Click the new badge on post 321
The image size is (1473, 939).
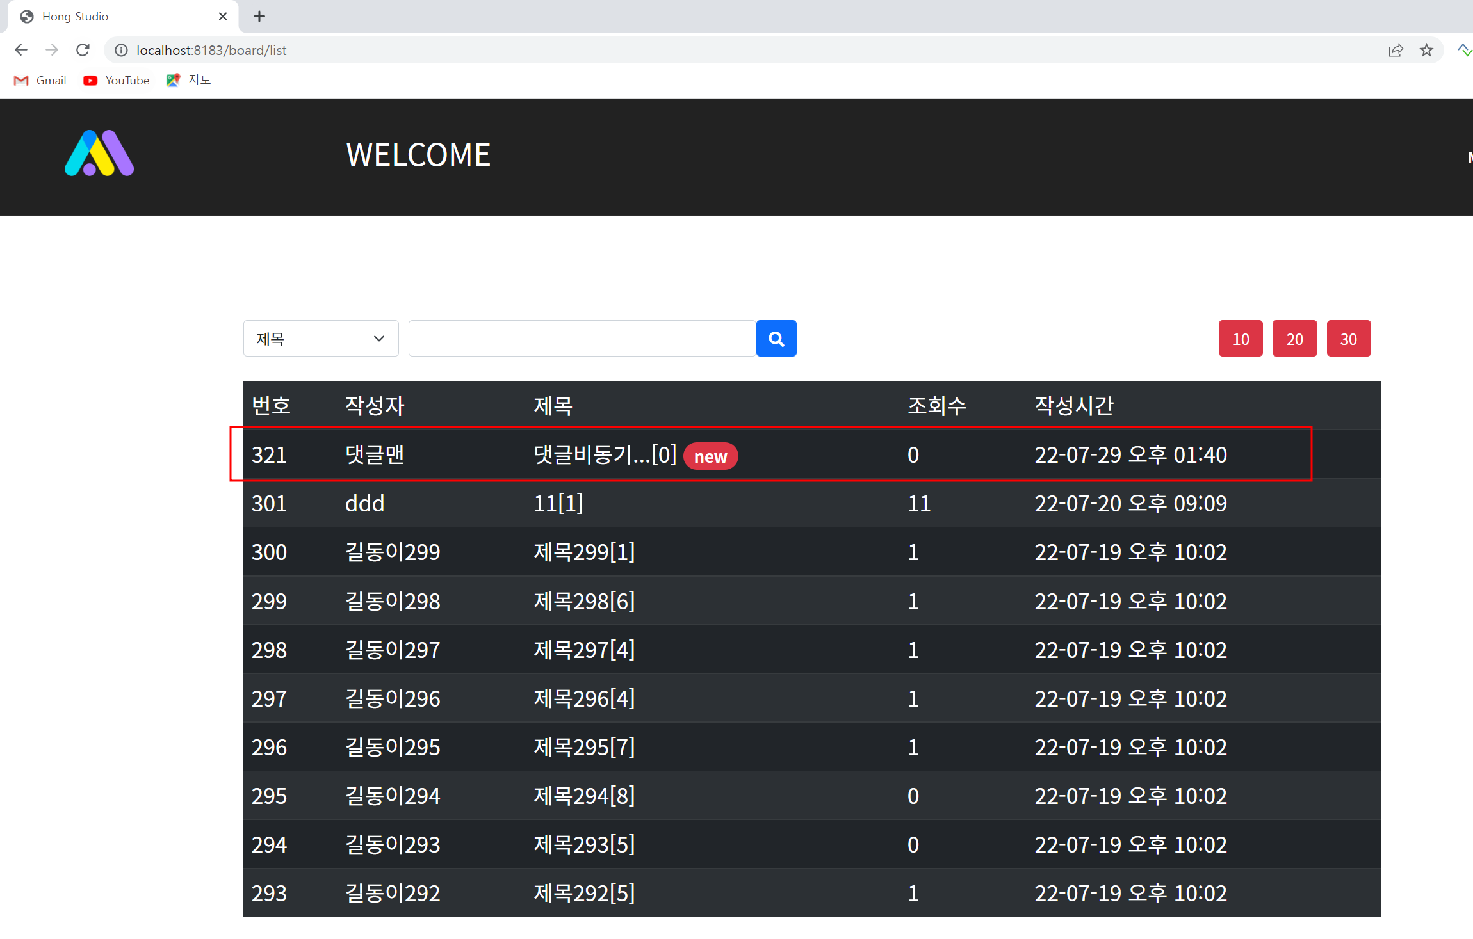point(711,456)
